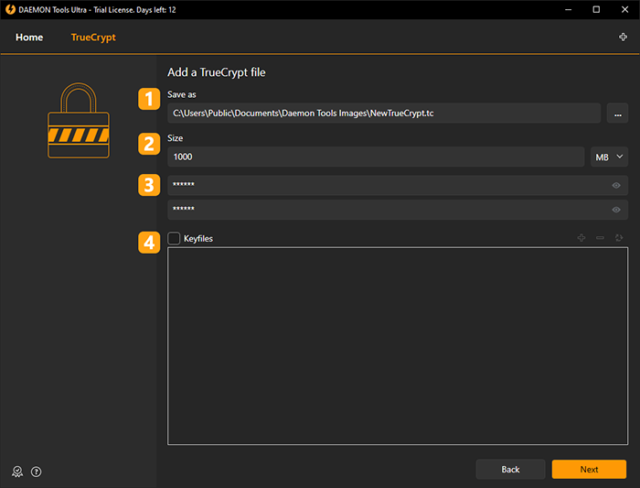Select the TrueCrypt tab
Image resolution: width=640 pixels, height=488 pixels.
pos(93,38)
